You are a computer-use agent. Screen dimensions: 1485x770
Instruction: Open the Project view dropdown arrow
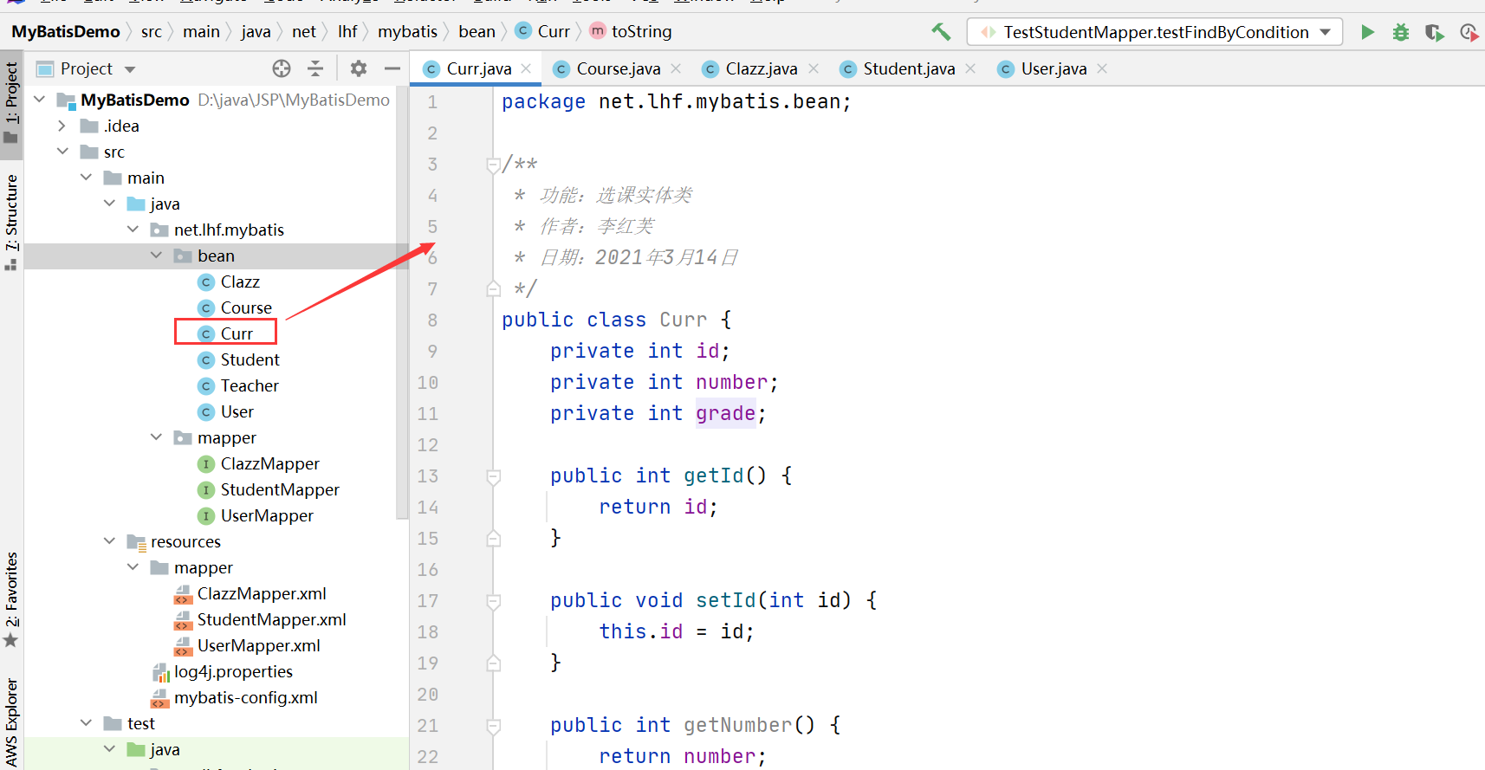click(130, 69)
